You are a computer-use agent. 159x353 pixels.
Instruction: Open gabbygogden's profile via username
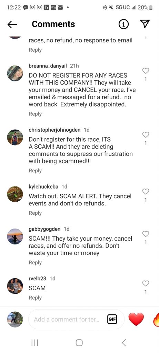click(44, 229)
